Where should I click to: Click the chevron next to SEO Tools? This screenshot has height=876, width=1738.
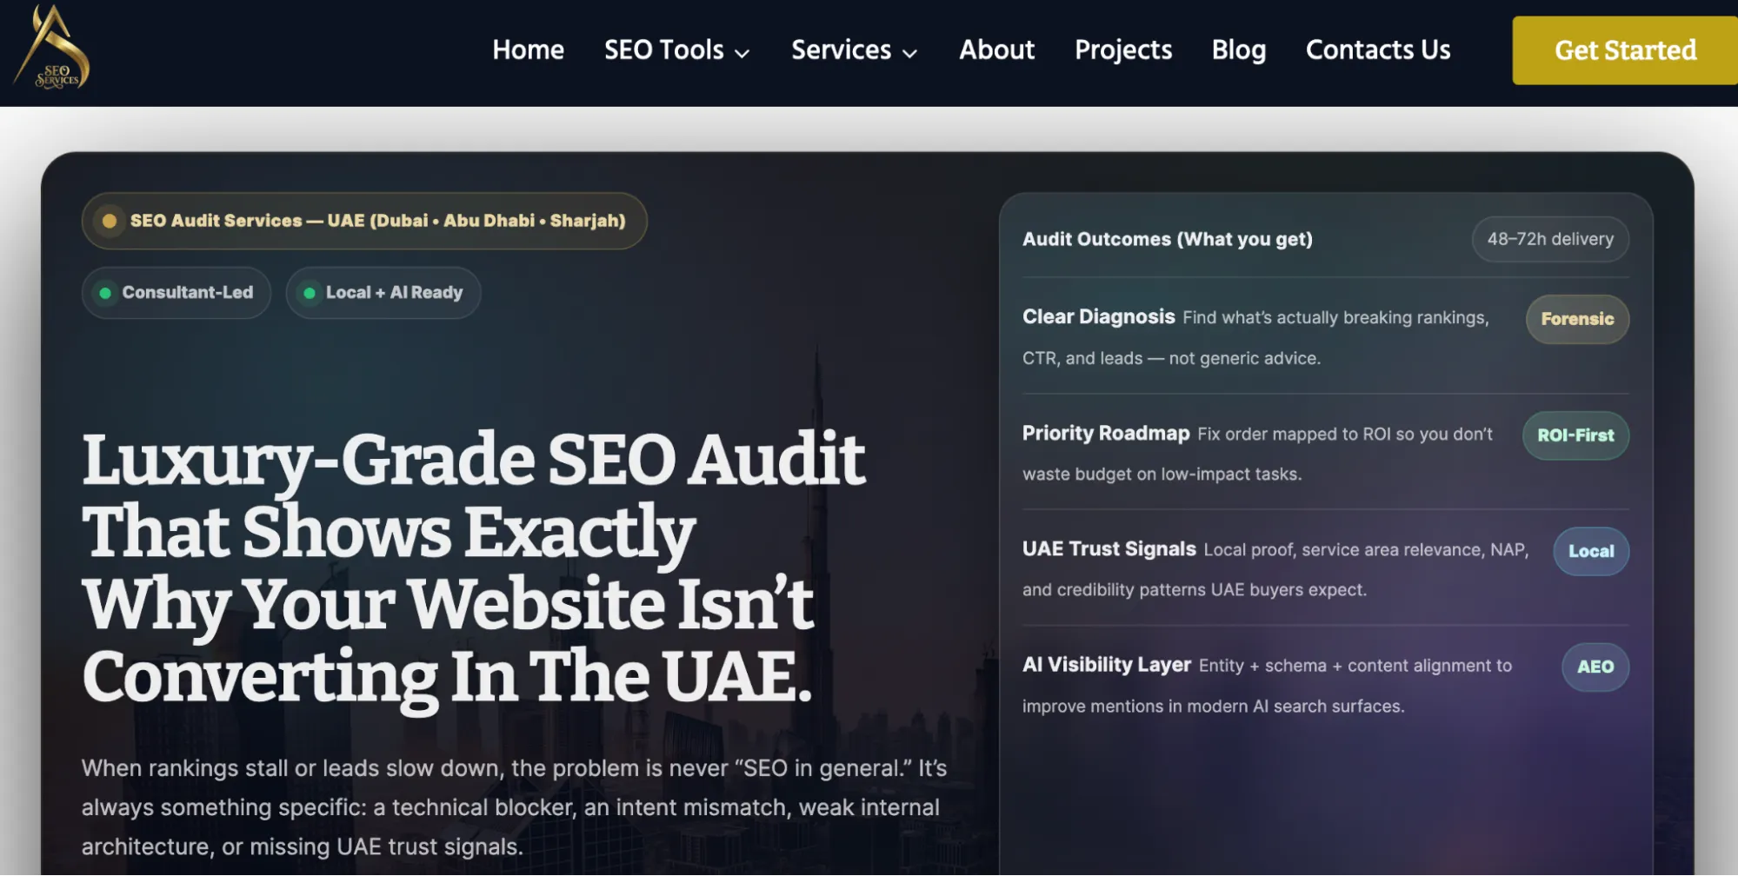point(743,54)
